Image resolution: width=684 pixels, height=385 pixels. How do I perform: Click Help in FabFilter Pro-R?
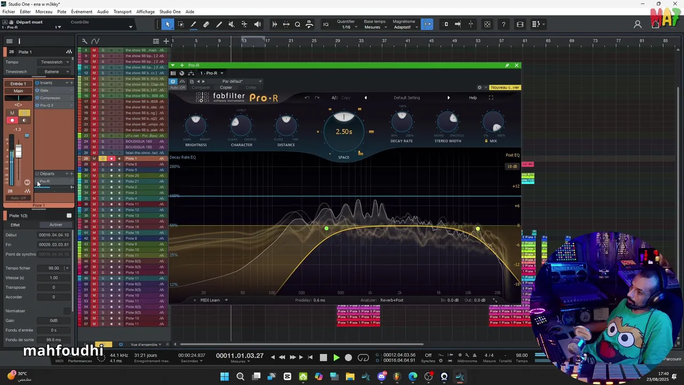coord(473,97)
